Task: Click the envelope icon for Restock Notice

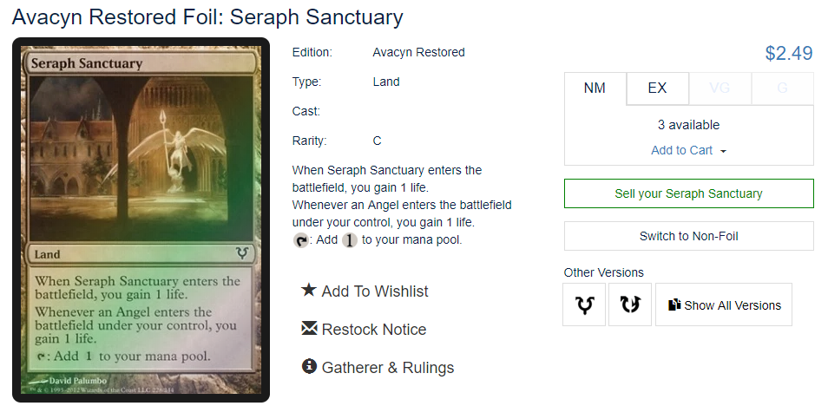Action: click(x=309, y=329)
